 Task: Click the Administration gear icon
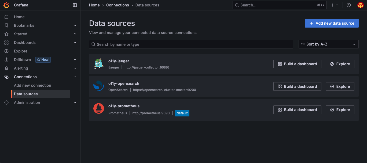6,103
